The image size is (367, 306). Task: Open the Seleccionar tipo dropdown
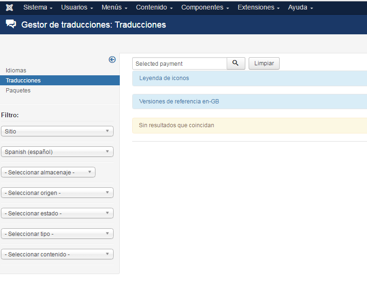click(x=57, y=234)
